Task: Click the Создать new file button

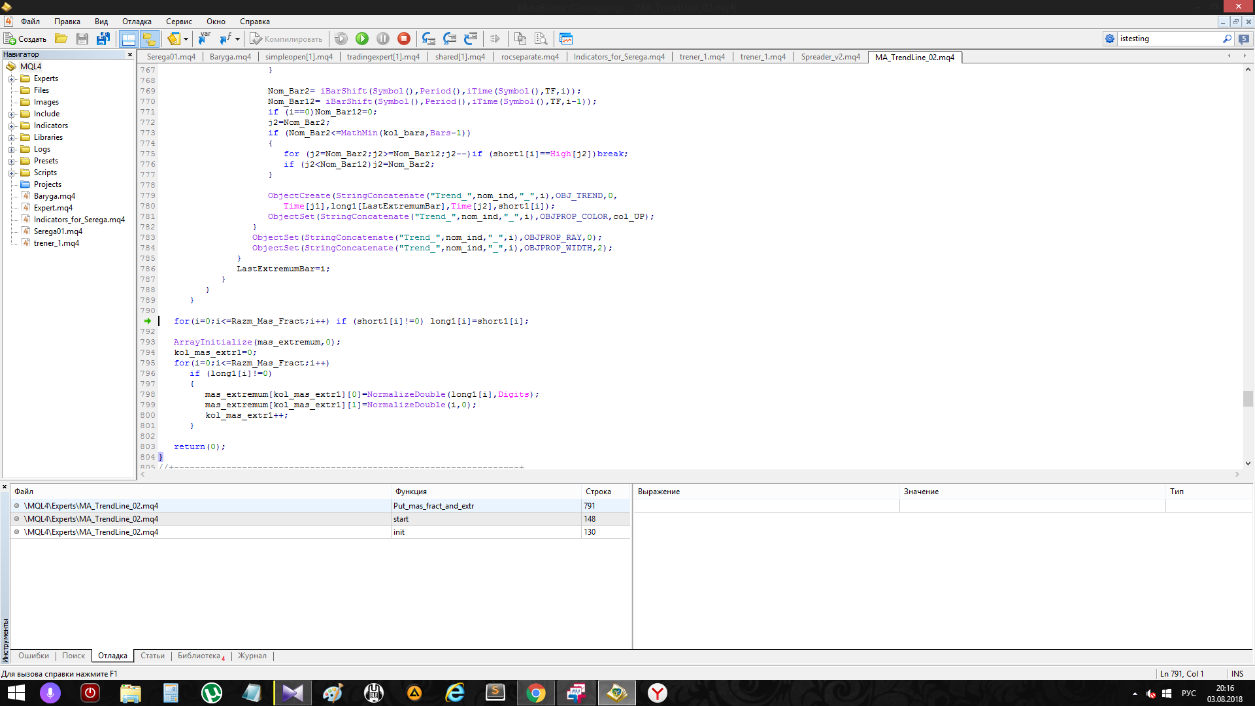Action: coord(26,39)
